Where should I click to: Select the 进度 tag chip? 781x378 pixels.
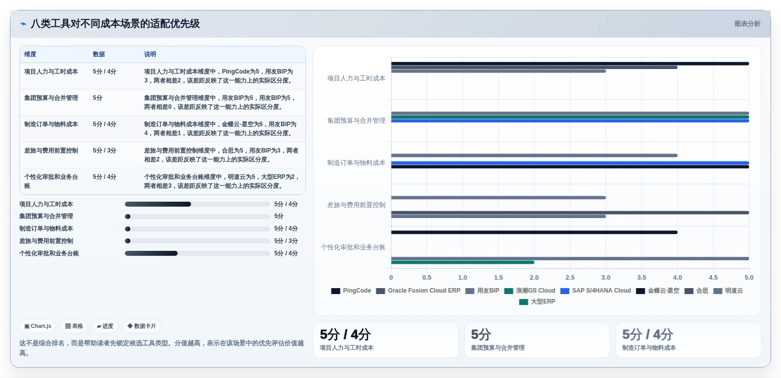[105, 326]
